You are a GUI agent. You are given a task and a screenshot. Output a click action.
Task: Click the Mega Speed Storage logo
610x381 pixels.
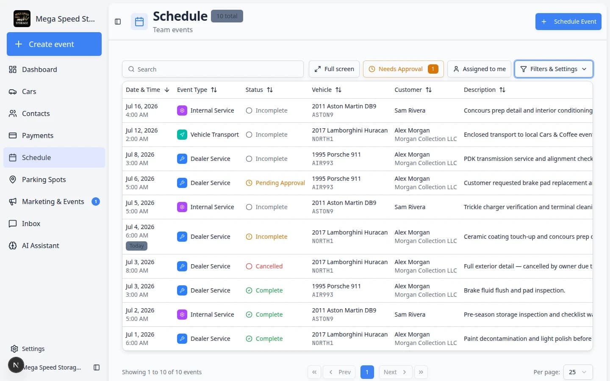tap(22, 19)
